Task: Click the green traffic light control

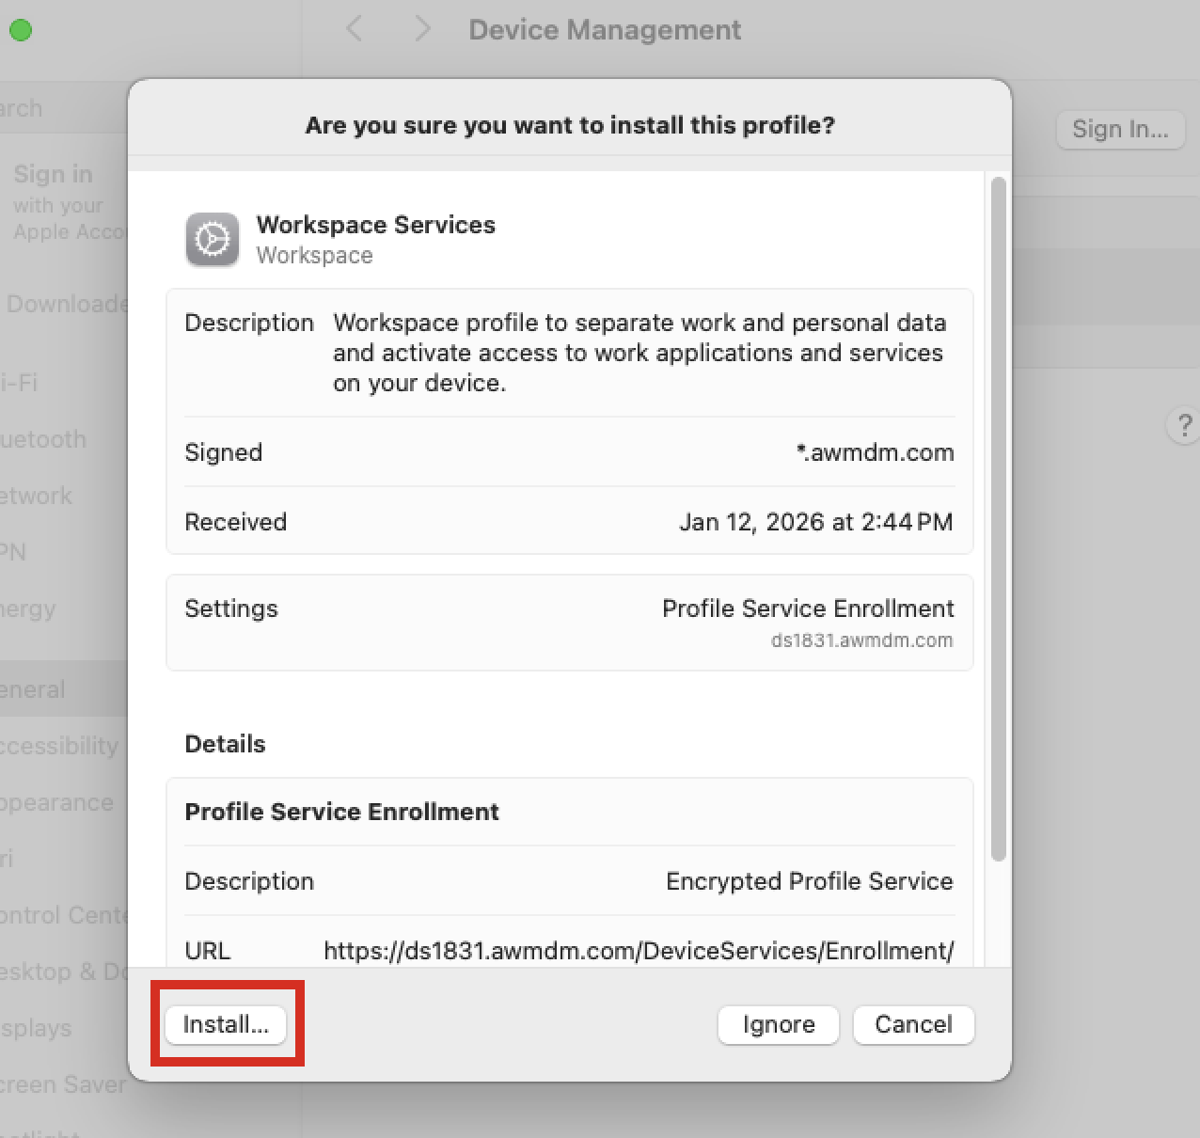Action: point(20,29)
